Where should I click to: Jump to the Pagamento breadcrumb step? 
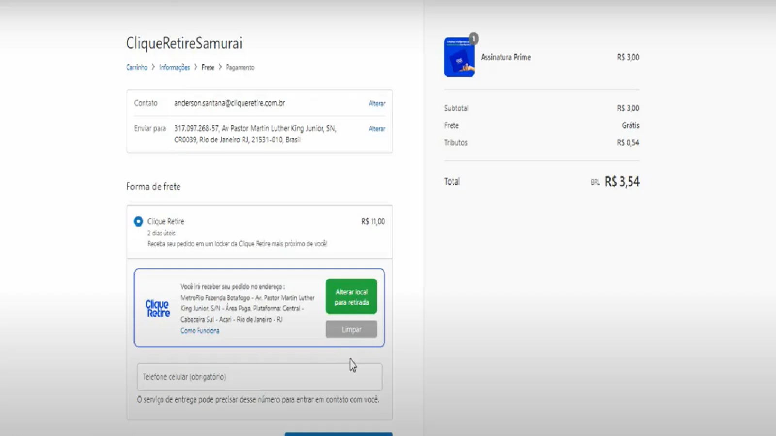point(240,67)
